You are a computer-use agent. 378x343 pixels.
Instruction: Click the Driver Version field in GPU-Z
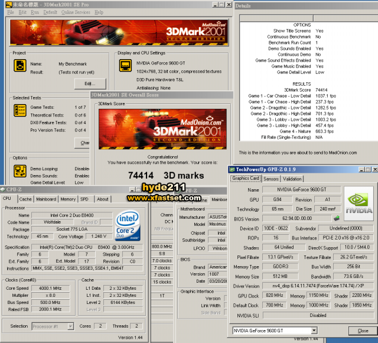pyautogui.click(x=318, y=286)
